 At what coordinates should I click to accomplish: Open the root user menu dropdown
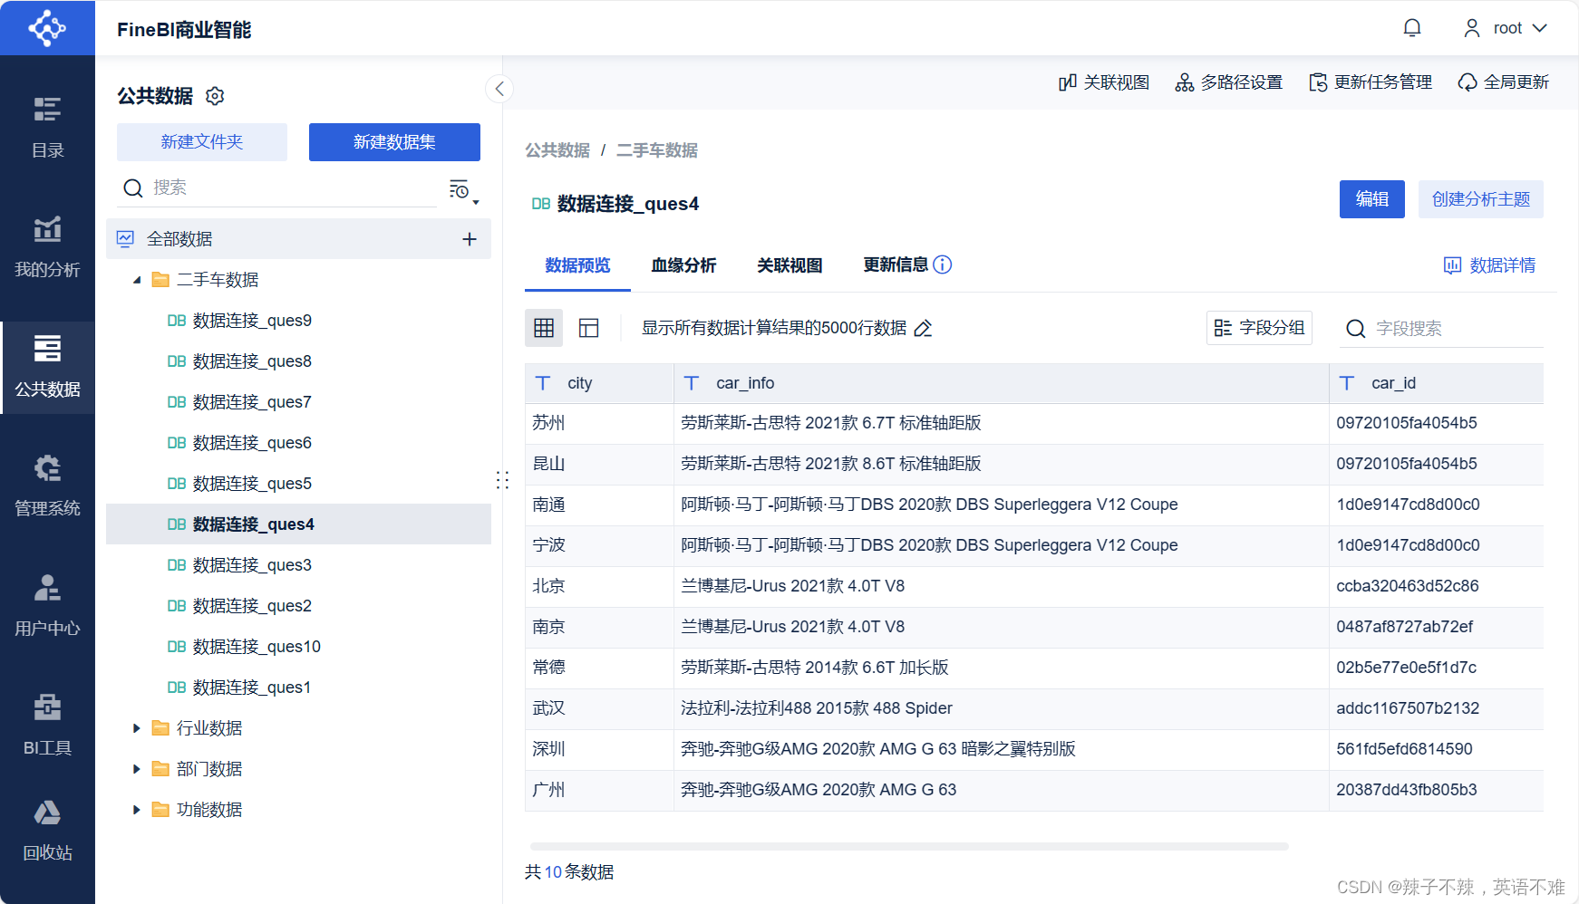point(1506,28)
